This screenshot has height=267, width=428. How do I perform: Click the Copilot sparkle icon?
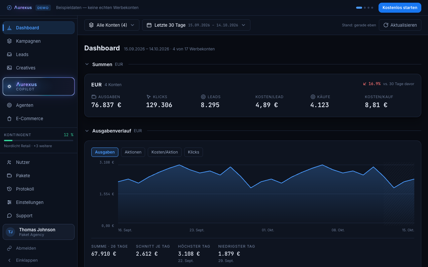[9, 86]
